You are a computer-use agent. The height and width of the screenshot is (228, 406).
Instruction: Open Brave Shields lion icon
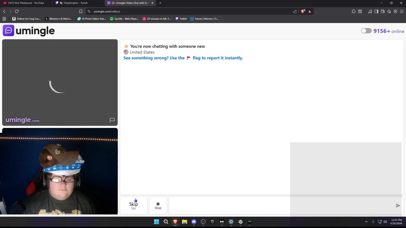click(303, 11)
